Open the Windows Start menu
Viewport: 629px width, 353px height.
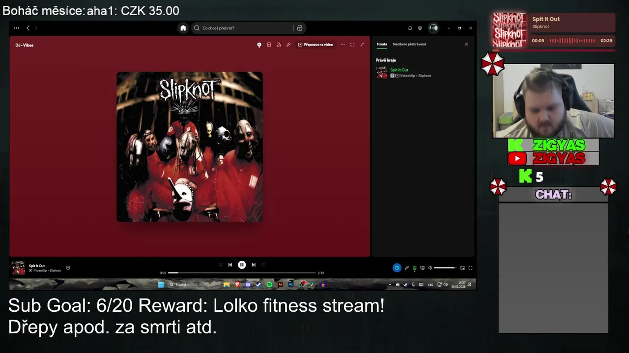tap(161, 284)
